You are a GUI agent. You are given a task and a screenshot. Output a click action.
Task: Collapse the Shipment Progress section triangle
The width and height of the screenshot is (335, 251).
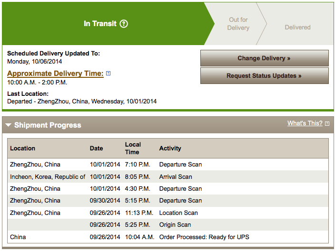coord(9,125)
